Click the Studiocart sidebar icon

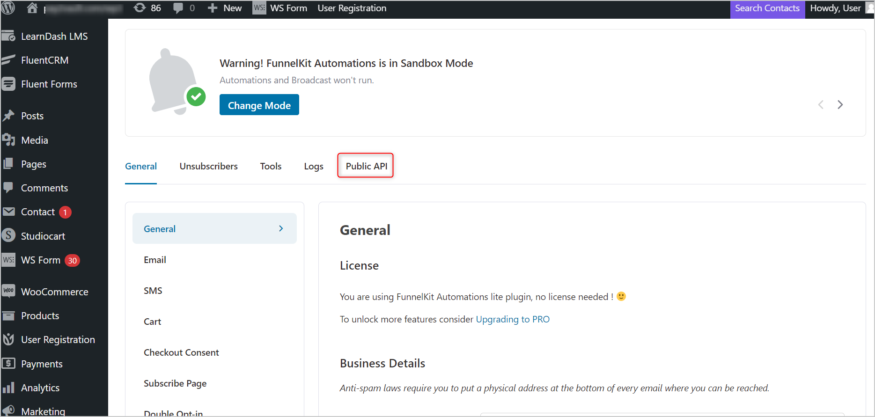coord(8,236)
